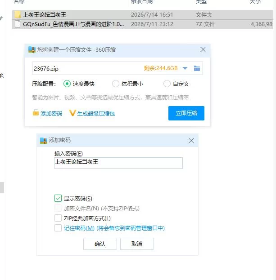This screenshot has height=280, width=276.
Task: Click the 输入密码 input field
Action: [118, 163]
